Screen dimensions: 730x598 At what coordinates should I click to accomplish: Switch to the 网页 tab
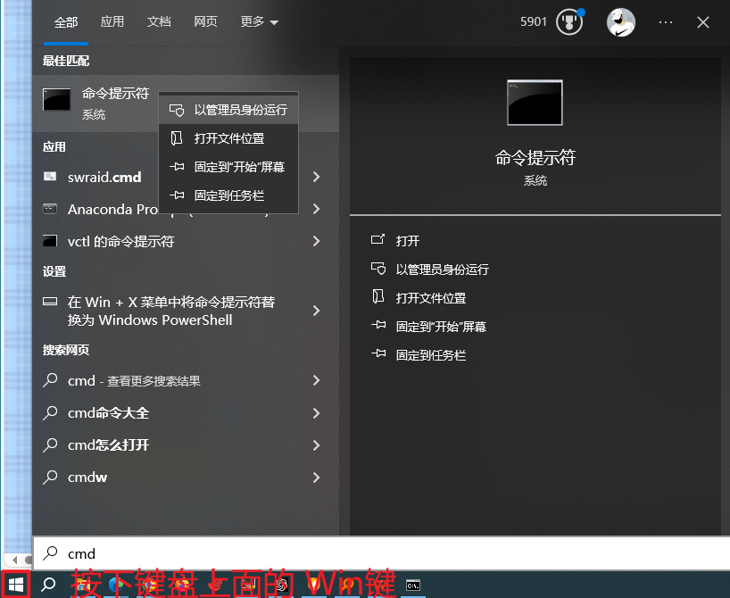[205, 22]
